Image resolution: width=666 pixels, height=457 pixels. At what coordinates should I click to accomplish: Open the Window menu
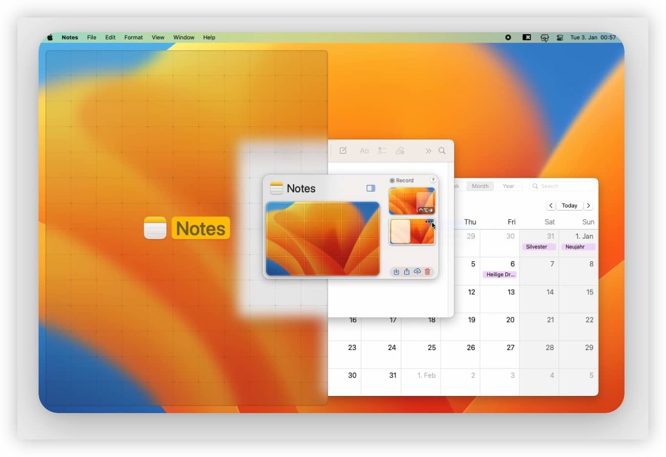tap(184, 37)
